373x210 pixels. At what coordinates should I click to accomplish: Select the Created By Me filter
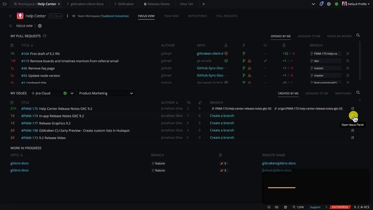(x=288, y=93)
